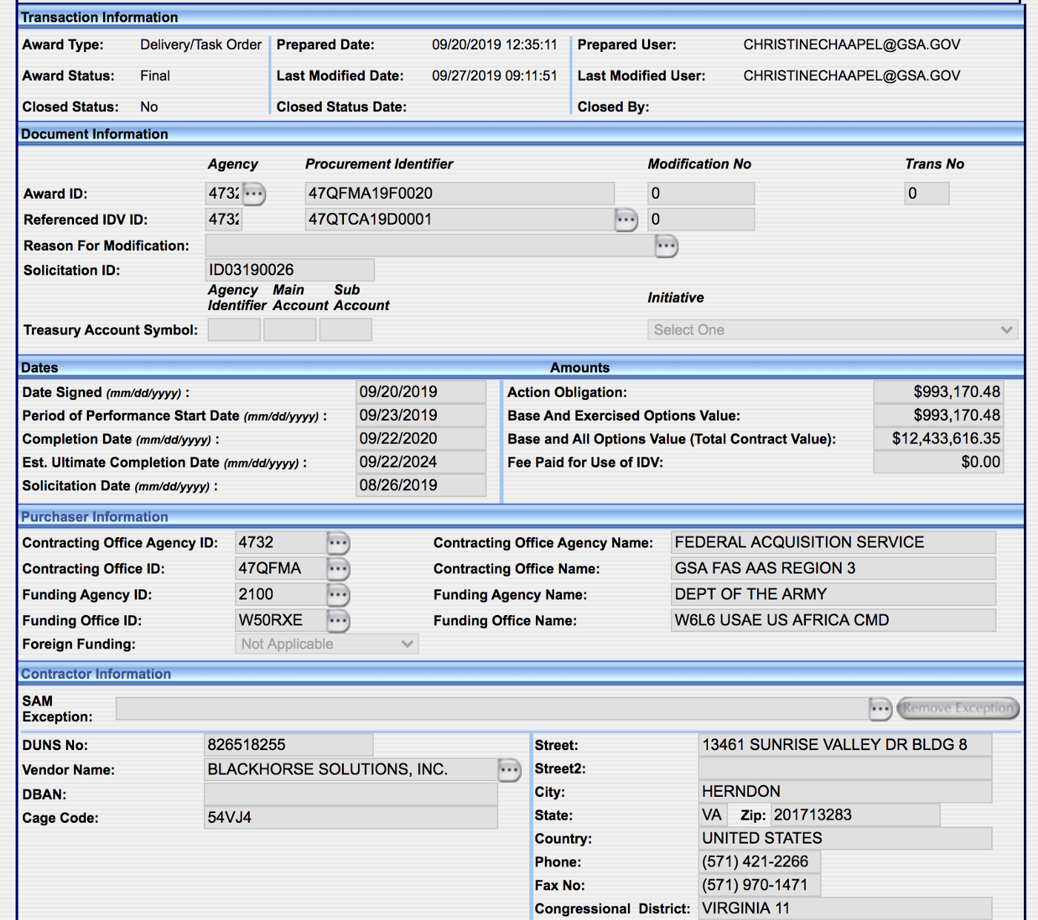Expand the Initiative Select One dropdown
The width and height of the screenshot is (1038, 920).
832,330
